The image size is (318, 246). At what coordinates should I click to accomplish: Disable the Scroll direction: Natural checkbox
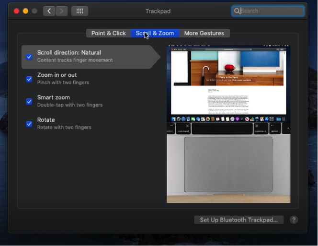tap(29, 57)
